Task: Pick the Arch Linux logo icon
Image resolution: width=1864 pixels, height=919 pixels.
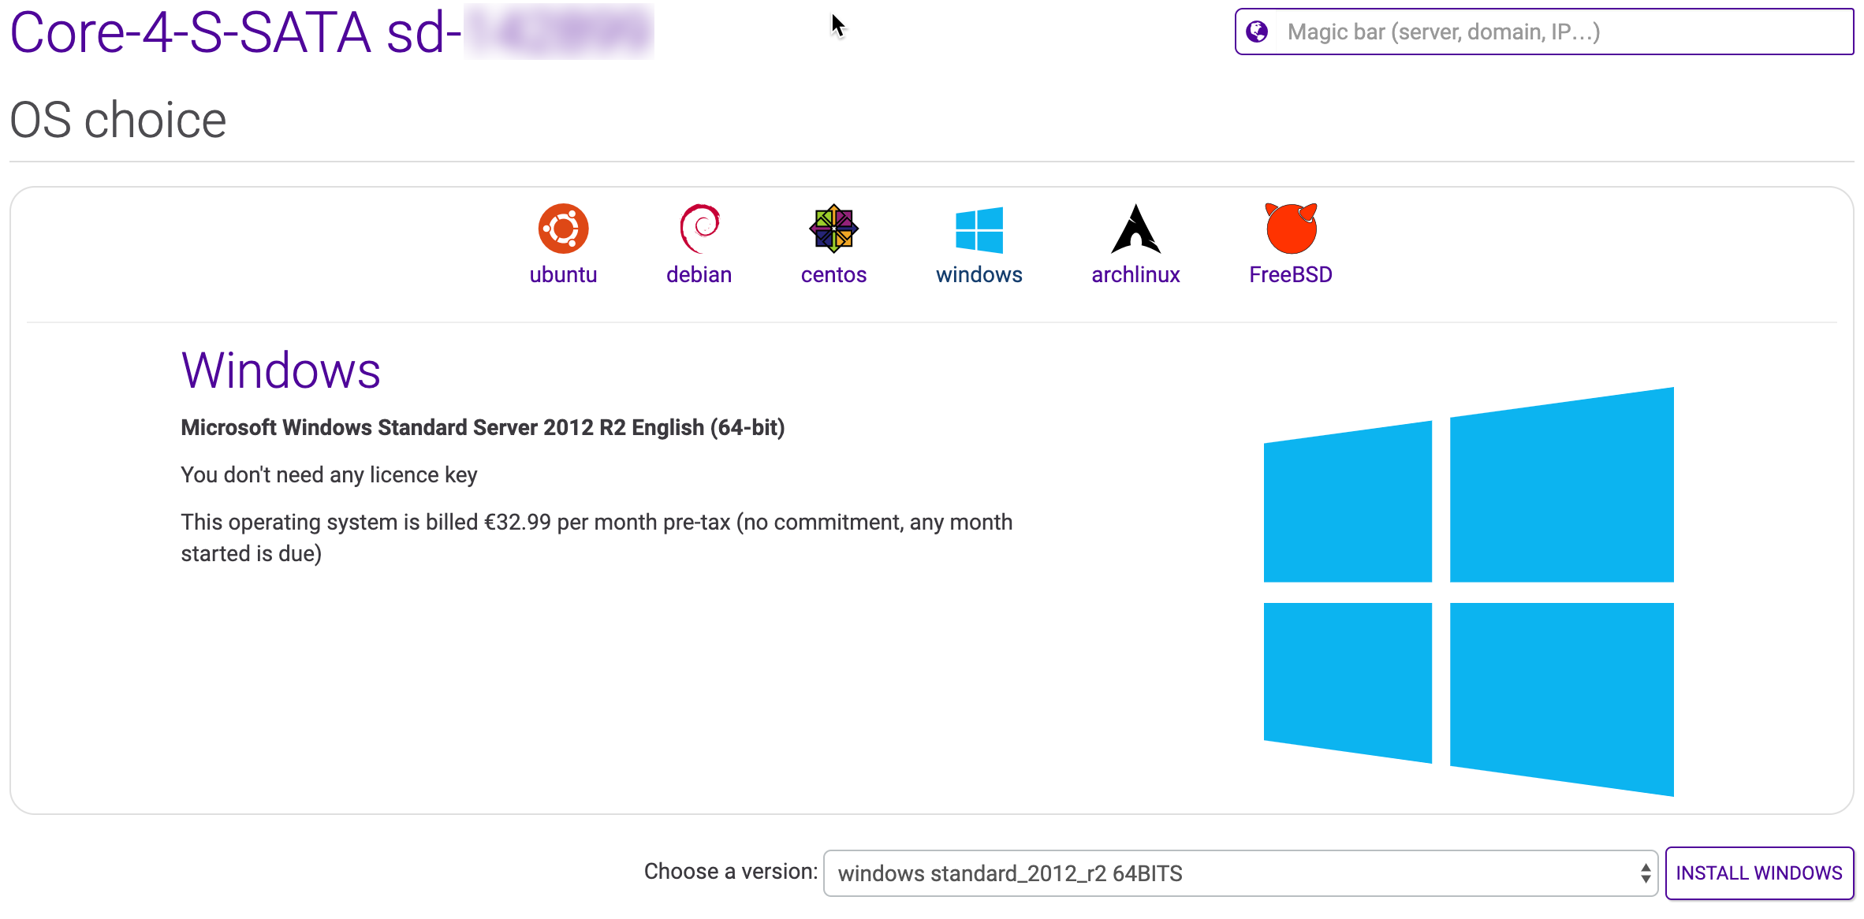Action: coord(1135,229)
